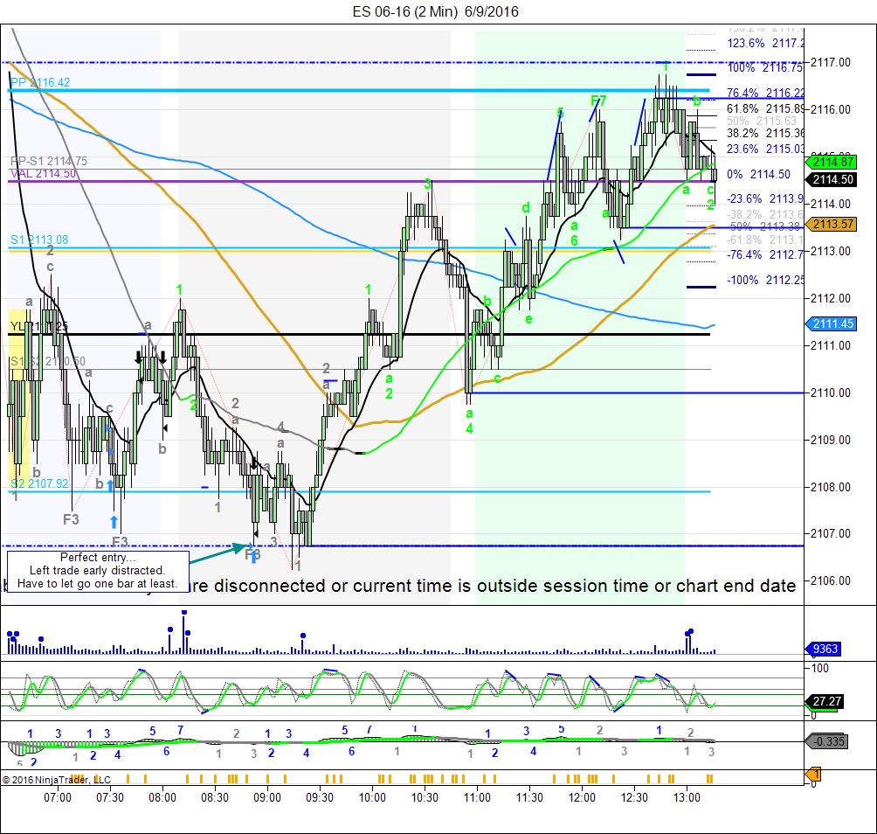This screenshot has height=834, width=877.
Task: Click the 11:00 time axis label
Action: (477, 797)
